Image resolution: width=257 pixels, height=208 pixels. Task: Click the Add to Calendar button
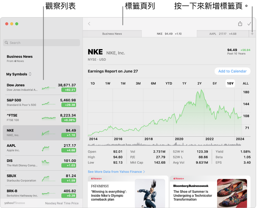click(x=233, y=71)
